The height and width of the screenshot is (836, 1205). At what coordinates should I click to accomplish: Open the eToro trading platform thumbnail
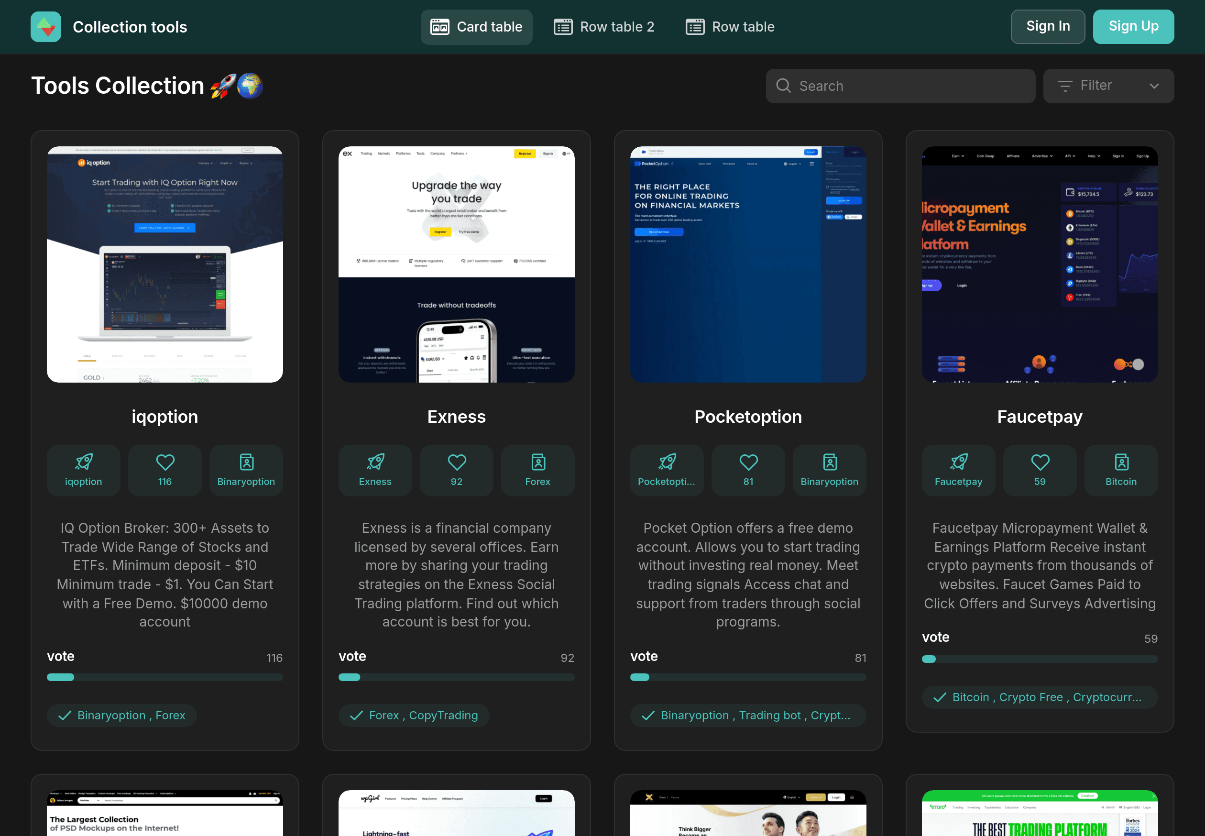1040,813
